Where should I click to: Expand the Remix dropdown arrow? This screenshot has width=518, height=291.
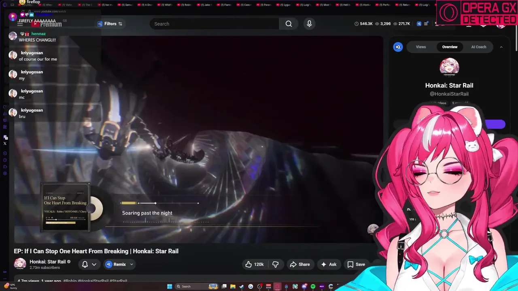132,264
